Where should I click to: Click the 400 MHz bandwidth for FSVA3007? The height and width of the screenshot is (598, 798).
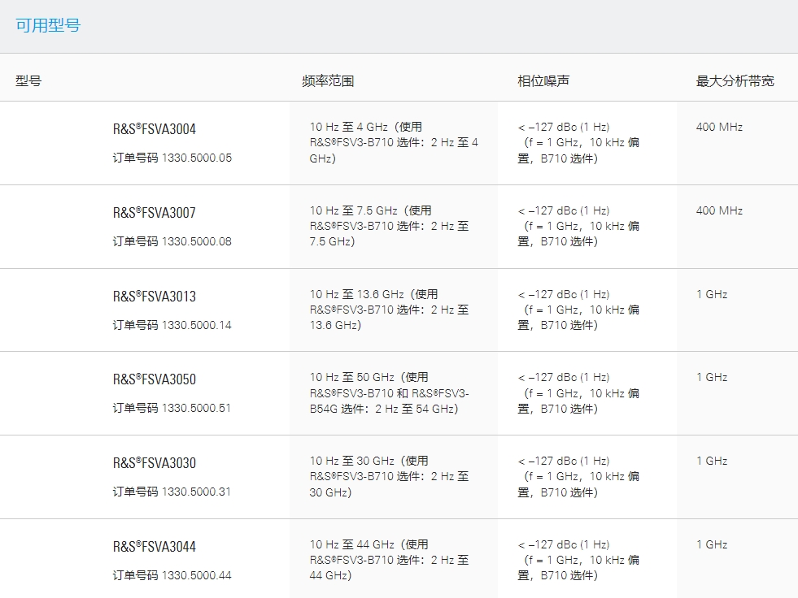[x=719, y=210]
